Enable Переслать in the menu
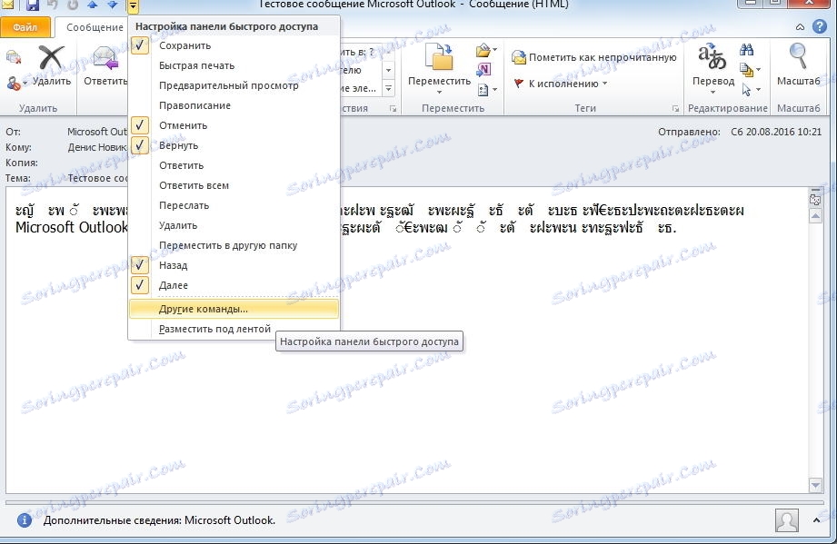This screenshot has width=837, height=544. [234, 206]
